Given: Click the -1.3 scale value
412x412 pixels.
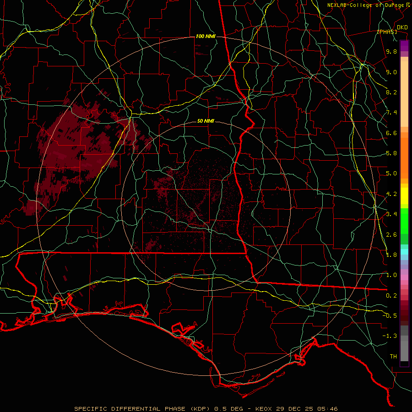Looking at the screenshot, I should coord(390,336).
